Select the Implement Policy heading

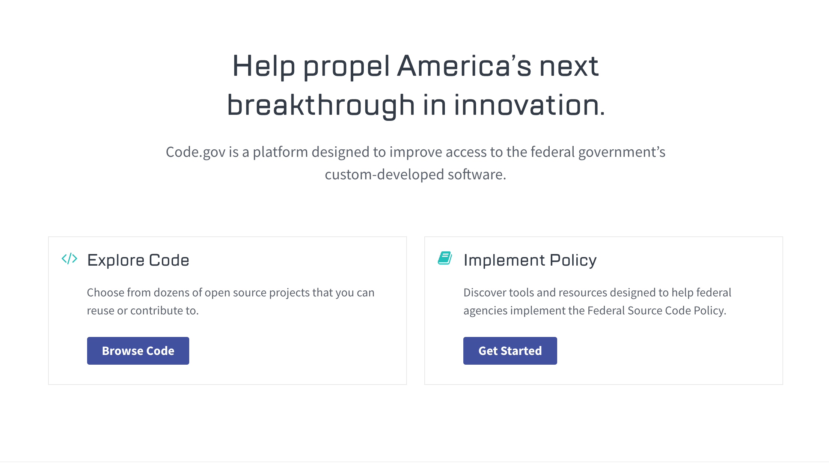tap(530, 260)
